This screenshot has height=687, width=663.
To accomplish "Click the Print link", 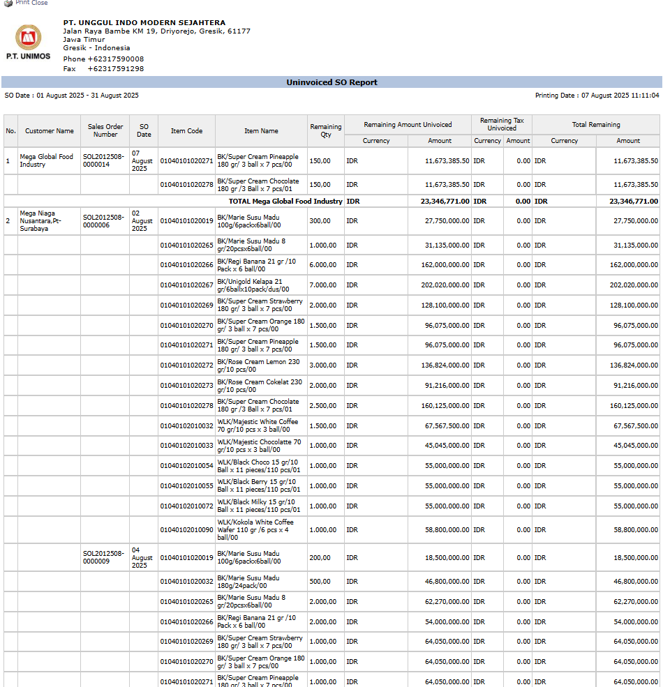I will (22, 3).
